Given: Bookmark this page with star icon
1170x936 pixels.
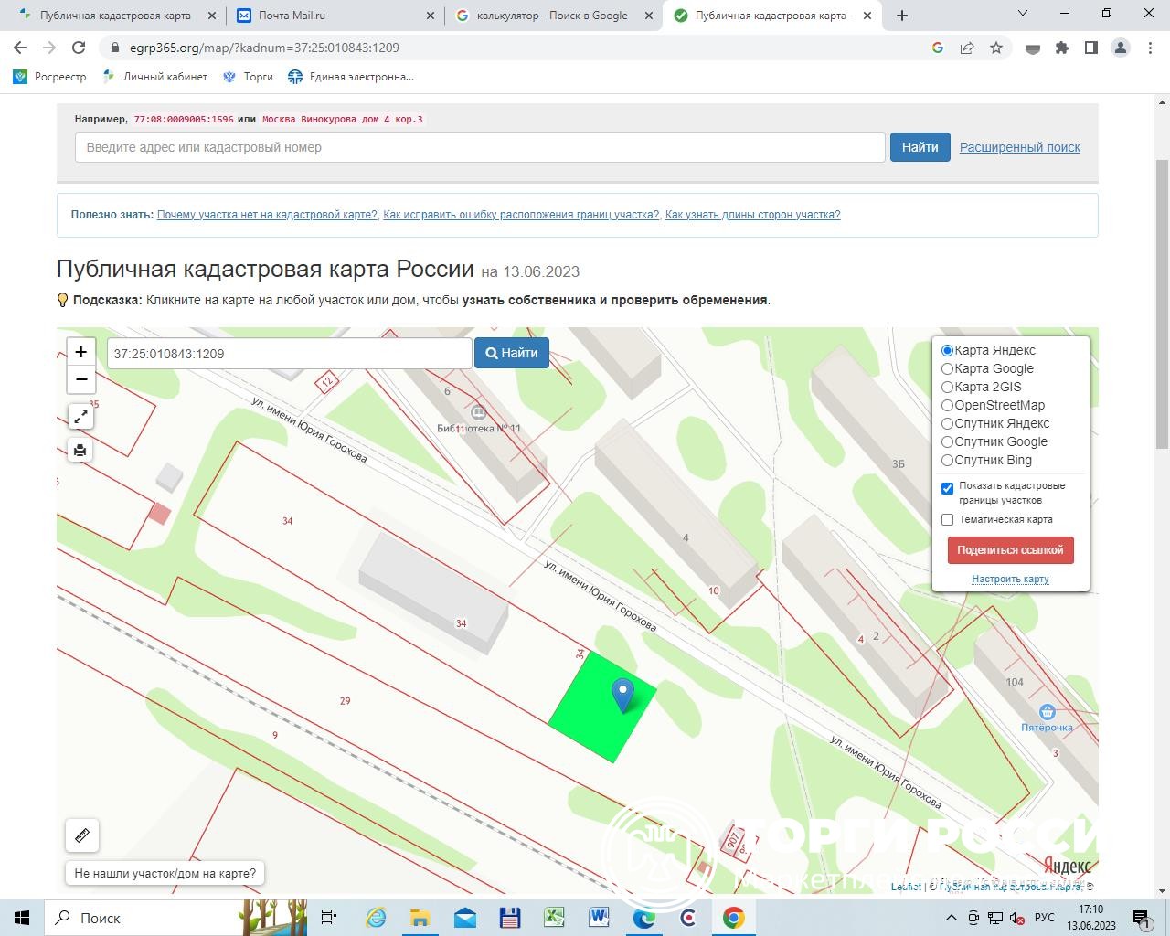Looking at the screenshot, I should (x=996, y=48).
